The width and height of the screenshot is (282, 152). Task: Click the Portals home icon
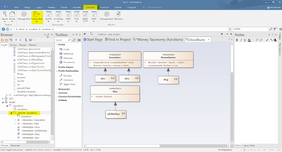12,15
